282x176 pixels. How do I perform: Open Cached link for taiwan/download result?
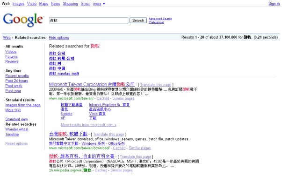119,148
